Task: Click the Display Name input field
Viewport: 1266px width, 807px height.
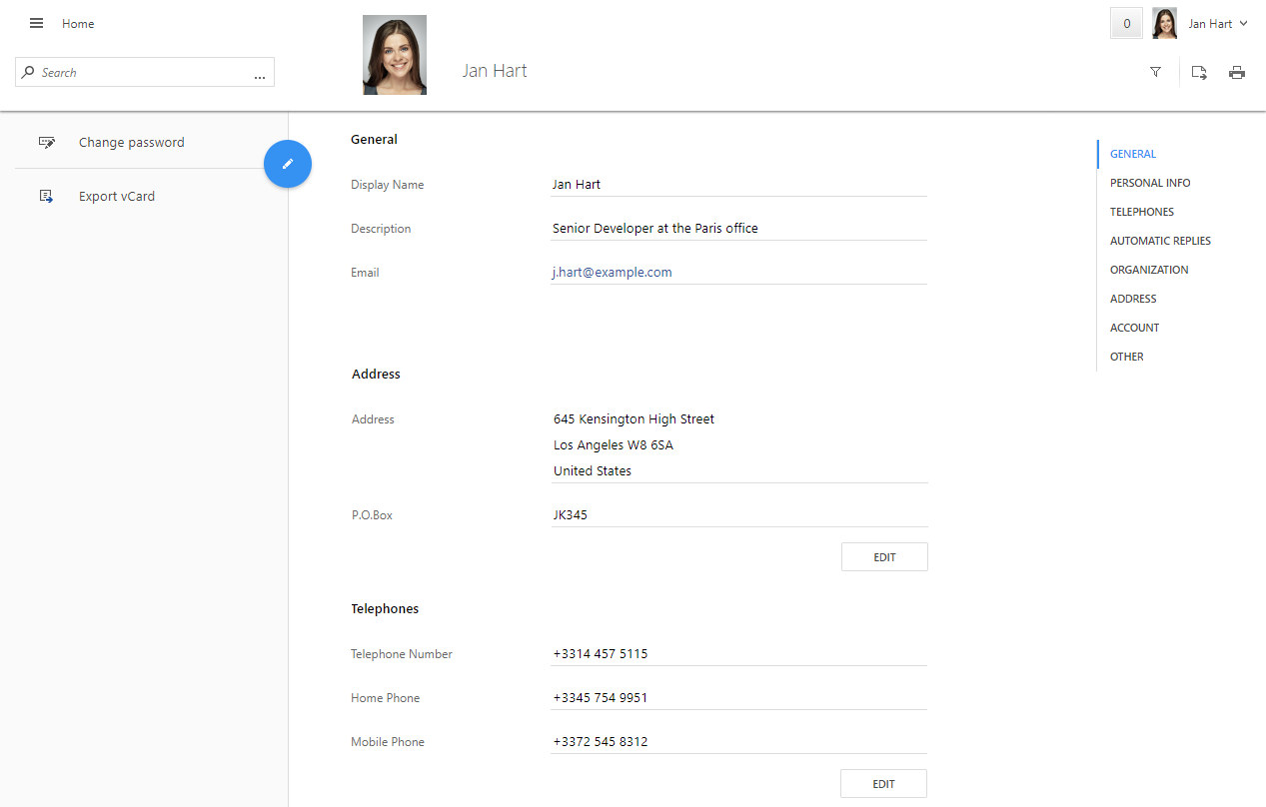Action: 738,184
